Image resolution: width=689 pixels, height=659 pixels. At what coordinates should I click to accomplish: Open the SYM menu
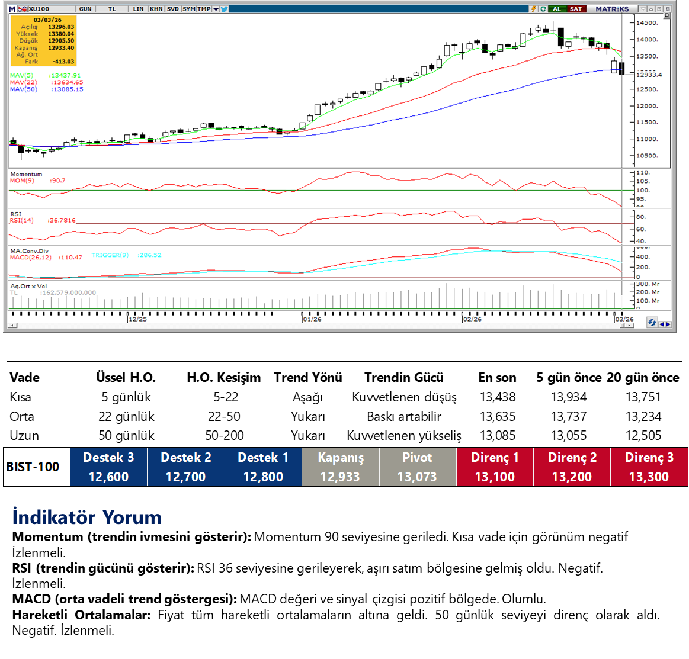[188, 9]
